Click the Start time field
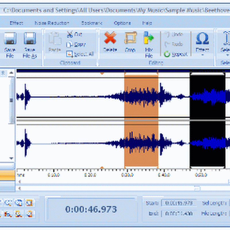The height and width of the screenshot is (230, 230). tap(179, 203)
